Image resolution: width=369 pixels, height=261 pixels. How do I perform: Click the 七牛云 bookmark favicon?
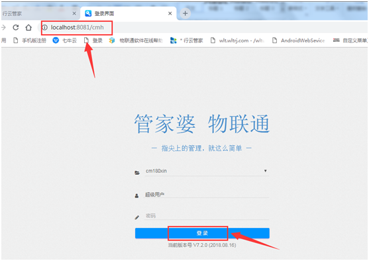[56, 40]
